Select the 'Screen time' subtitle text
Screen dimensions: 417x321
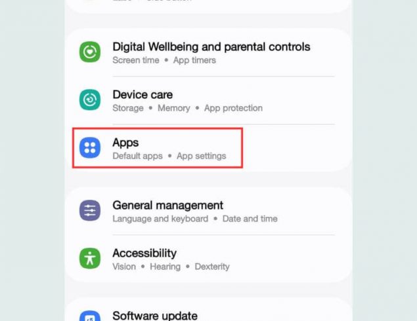point(136,60)
